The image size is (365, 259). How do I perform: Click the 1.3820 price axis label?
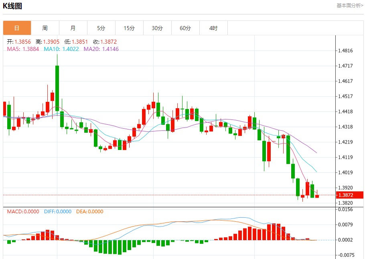click(345, 203)
